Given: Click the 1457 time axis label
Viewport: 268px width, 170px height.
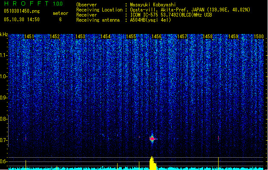Looking at the screenshot, I should tap(182, 37).
